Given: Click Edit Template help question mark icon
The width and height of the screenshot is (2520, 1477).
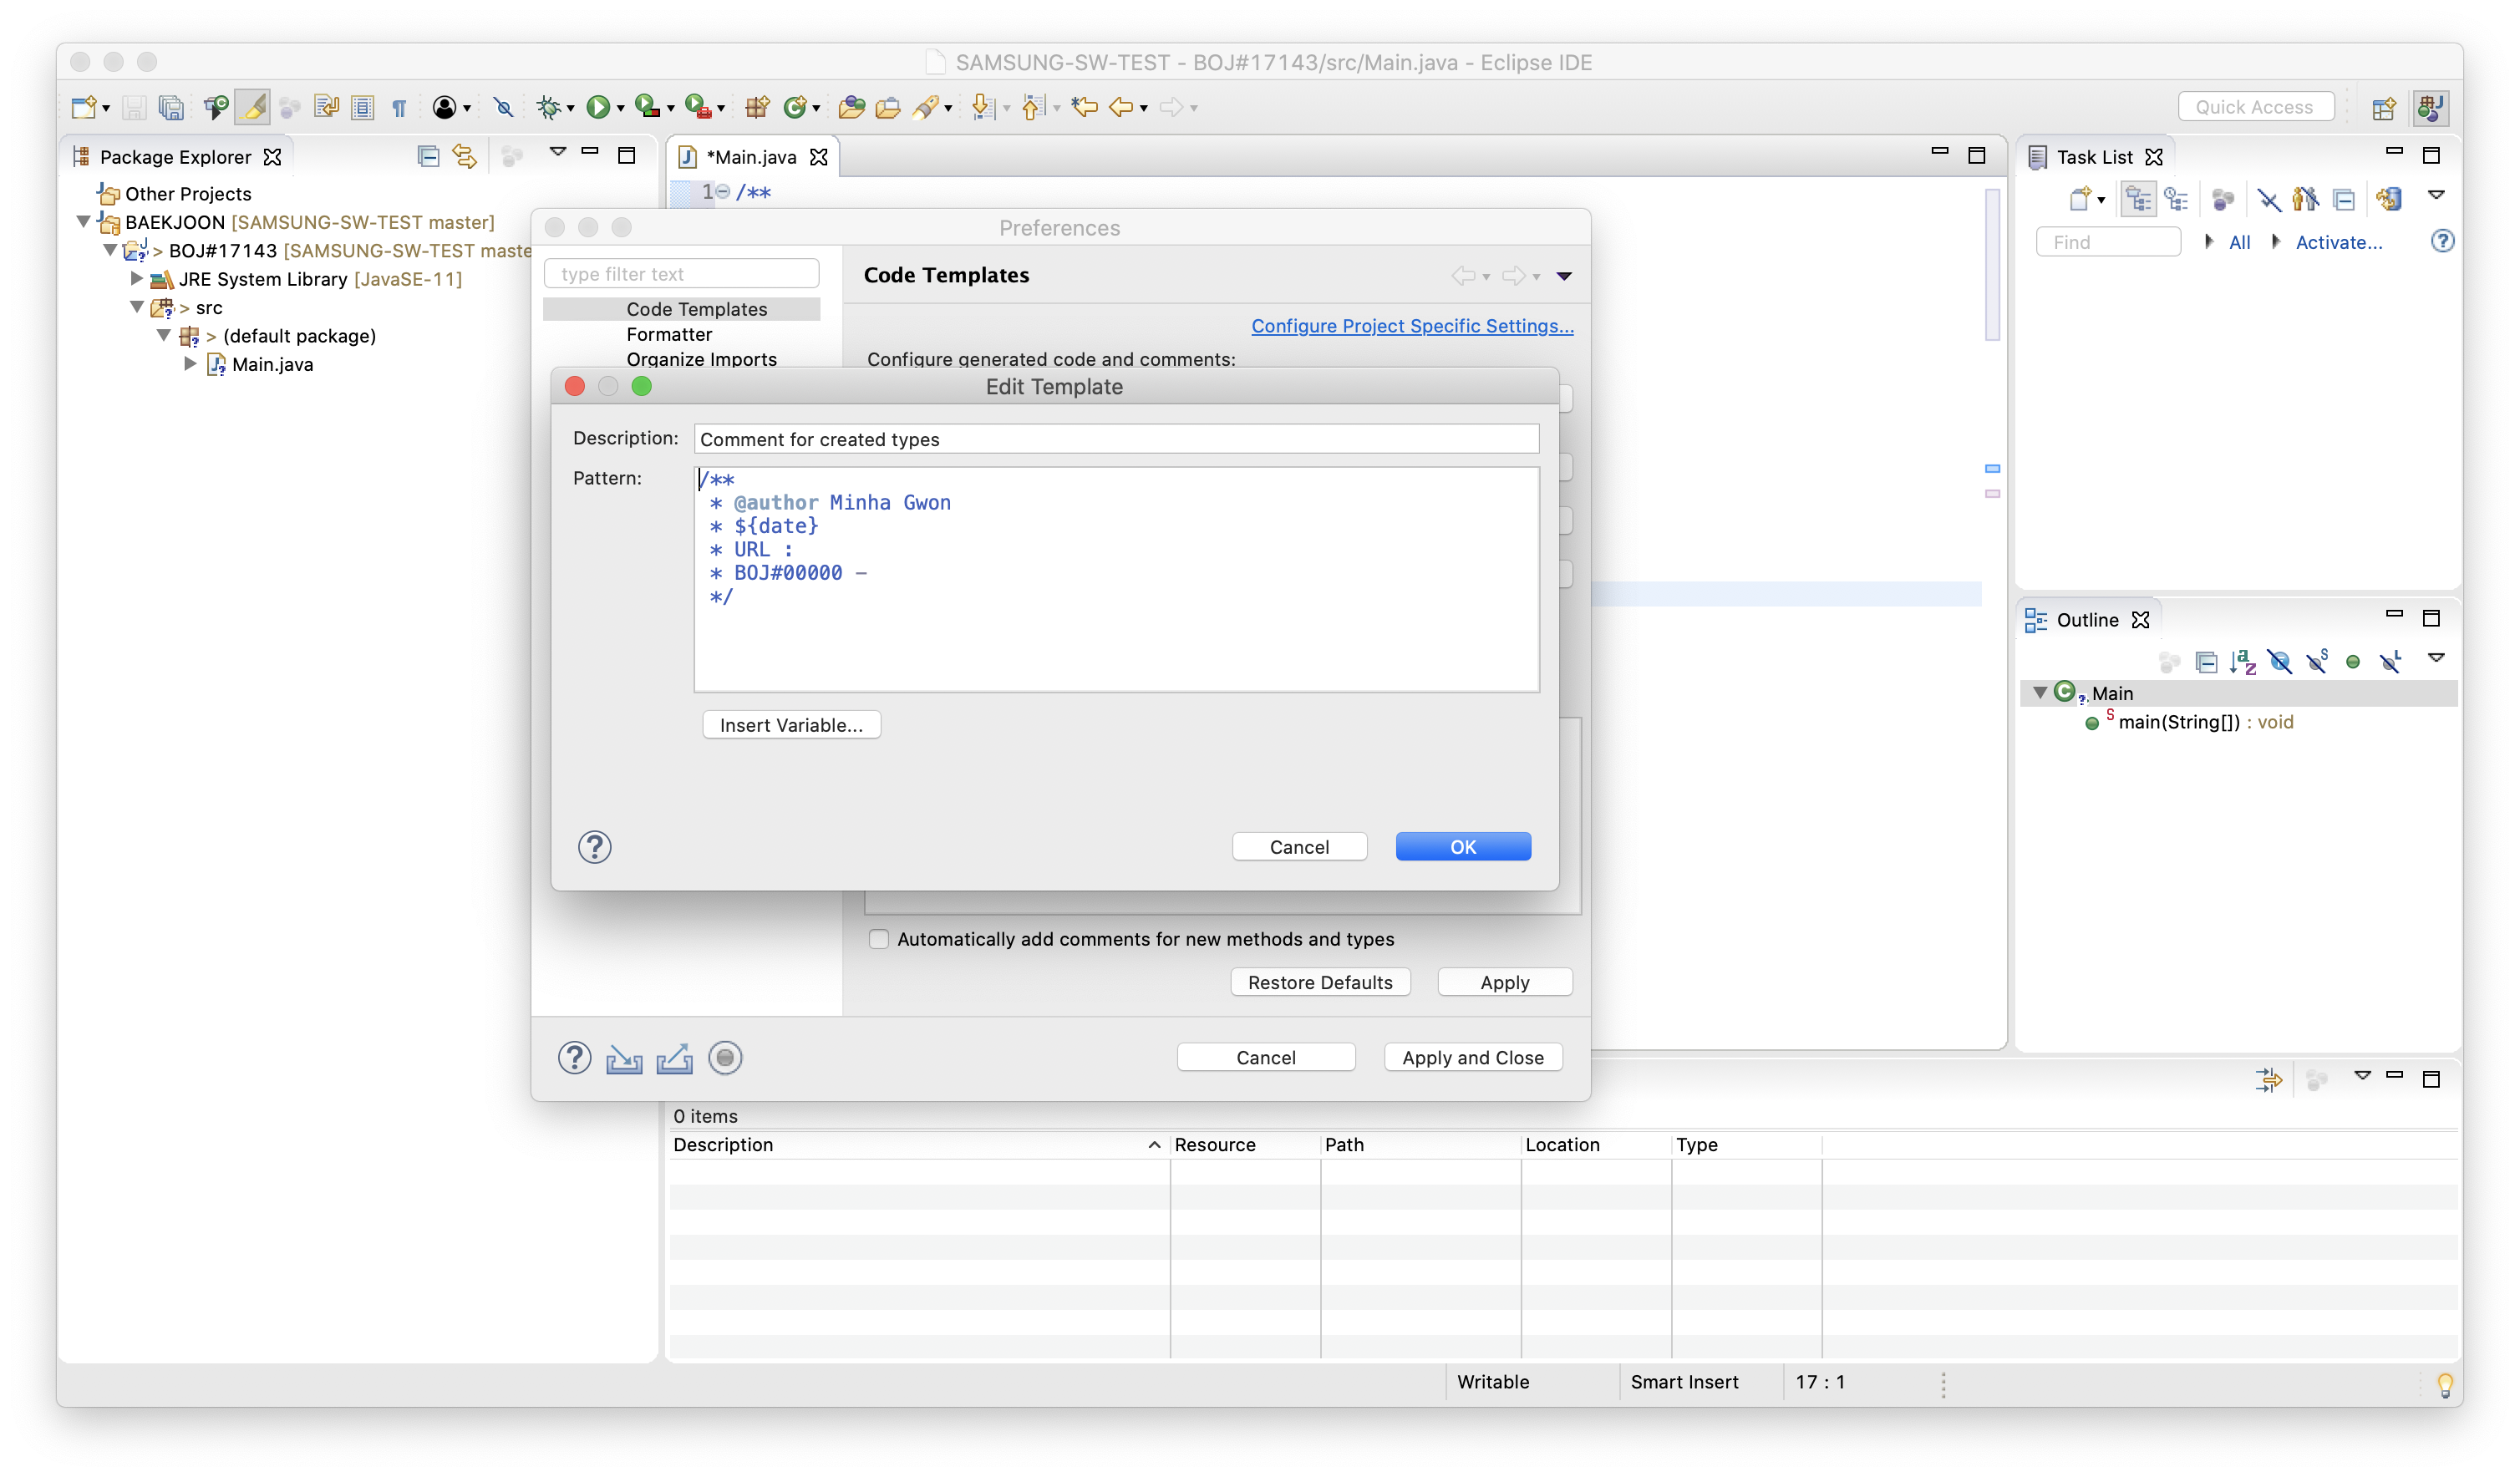Looking at the screenshot, I should 594,847.
